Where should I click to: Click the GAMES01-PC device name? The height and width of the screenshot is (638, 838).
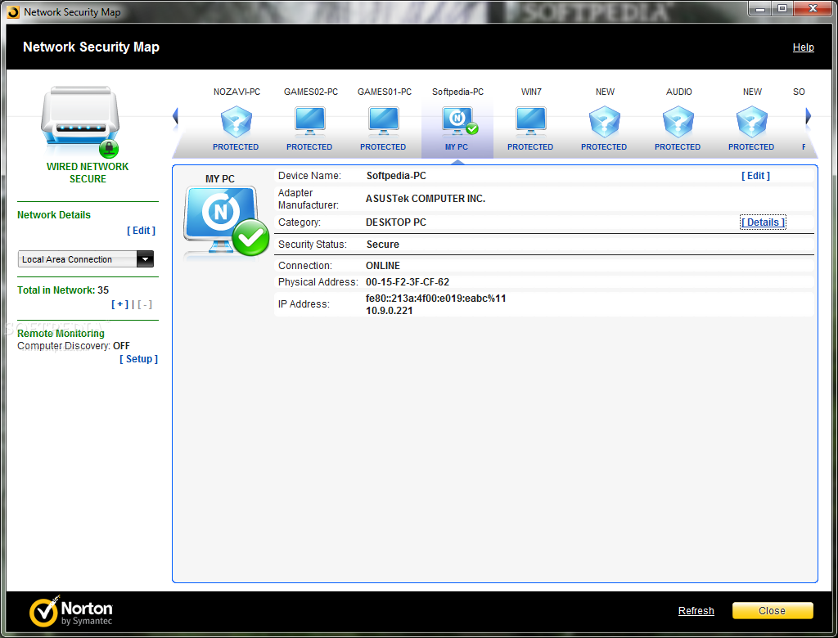pos(385,92)
